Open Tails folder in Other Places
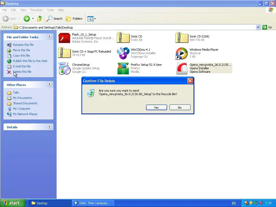 coord(16,92)
